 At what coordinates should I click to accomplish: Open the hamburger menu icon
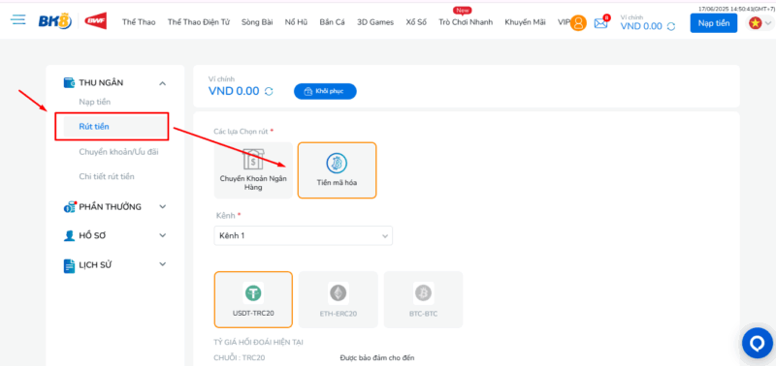tap(18, 19)
